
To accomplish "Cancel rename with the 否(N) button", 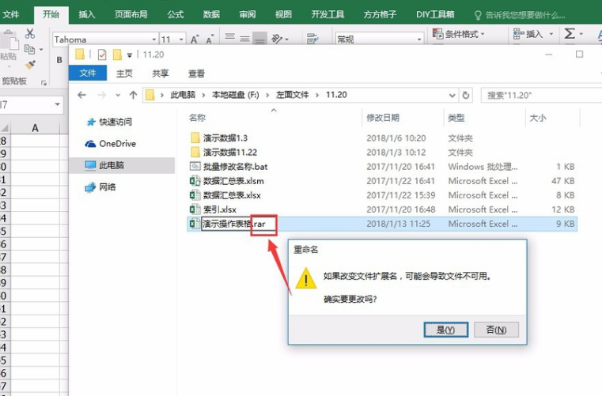I will (x=496, y=330).
